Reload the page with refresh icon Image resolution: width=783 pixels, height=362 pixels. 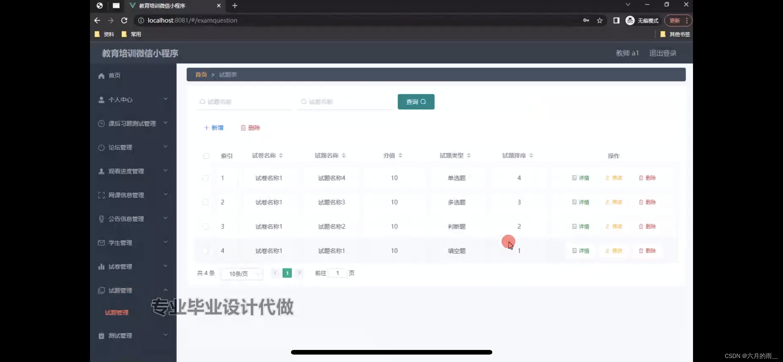click(124, 20)
